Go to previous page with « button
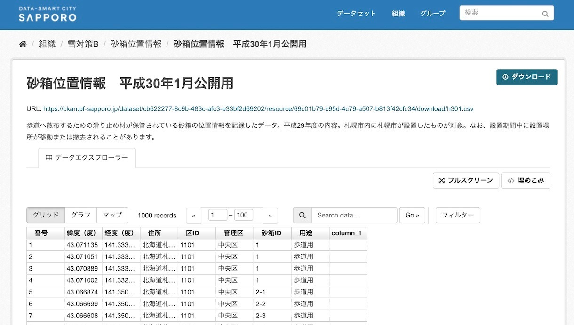The width and height of the screenshot is (574, 325). tap(193, 216)
